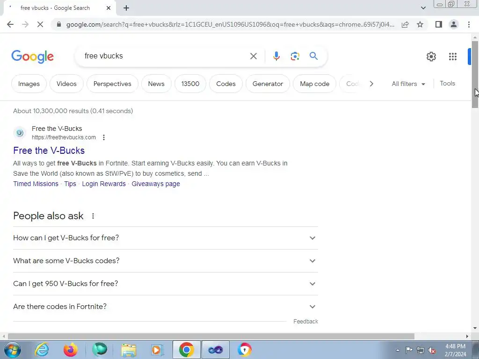The width and height of the screenshot is (479, 359).
Task: Show more filter chips with arrow
Action: point(371,84)
